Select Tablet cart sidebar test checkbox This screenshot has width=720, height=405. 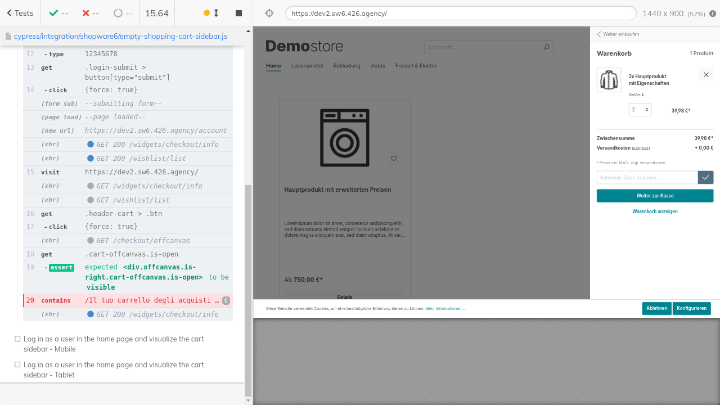pyautogui.click(x=18, y=364)
